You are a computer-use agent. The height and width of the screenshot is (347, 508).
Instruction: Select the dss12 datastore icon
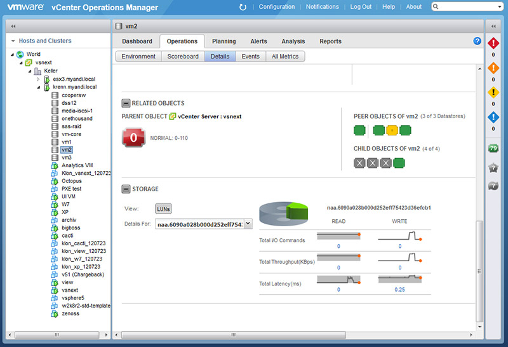(x=55, y=103)
